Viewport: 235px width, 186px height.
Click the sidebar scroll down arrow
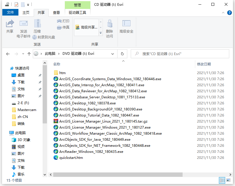coord(45,174)
